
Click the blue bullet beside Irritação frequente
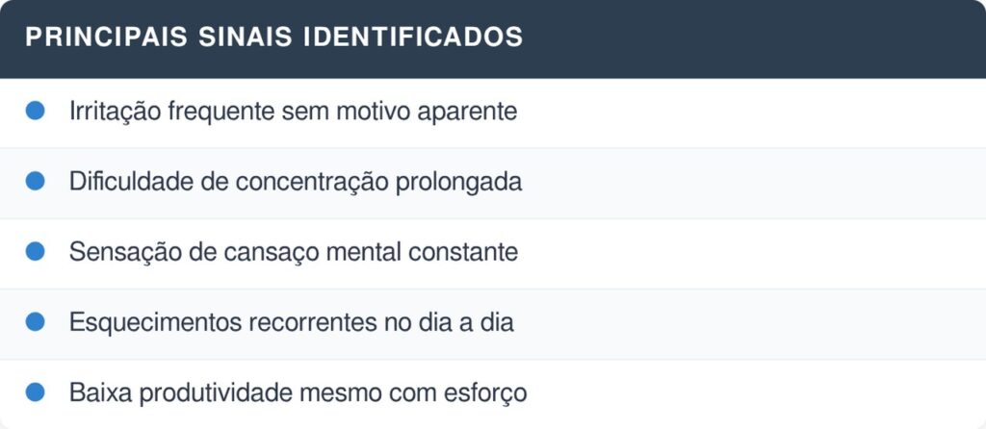pos(36,111)
